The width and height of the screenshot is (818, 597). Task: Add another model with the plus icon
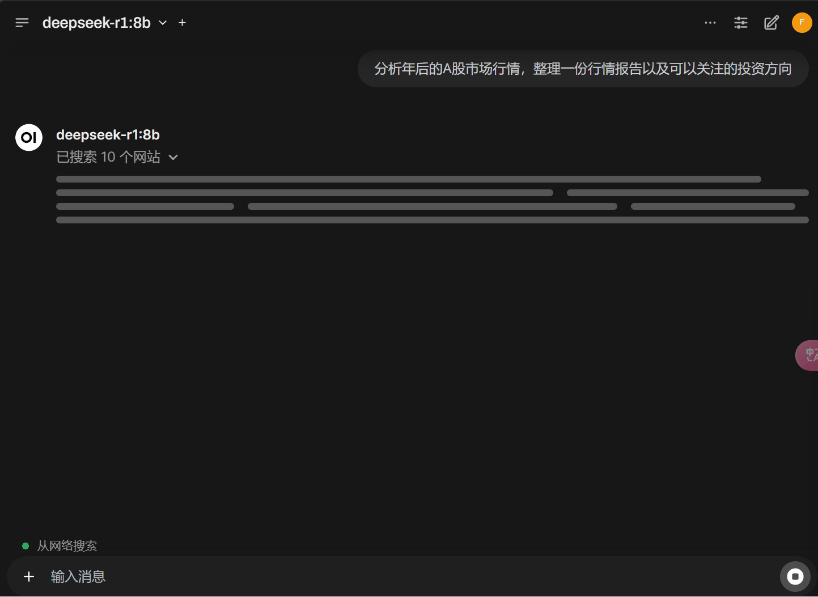[182, 23]
